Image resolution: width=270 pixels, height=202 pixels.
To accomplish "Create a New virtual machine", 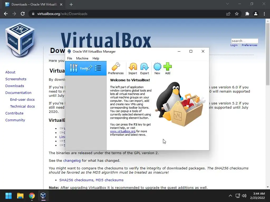I will click(157, 68).
